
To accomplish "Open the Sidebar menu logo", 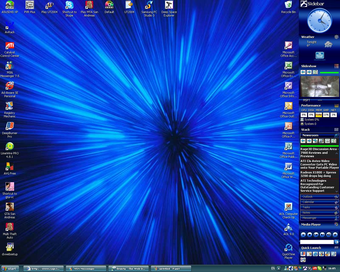I will click(304, 4).
